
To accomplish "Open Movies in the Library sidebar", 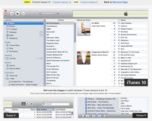I will pyautogui.click(x=12, y=26).
